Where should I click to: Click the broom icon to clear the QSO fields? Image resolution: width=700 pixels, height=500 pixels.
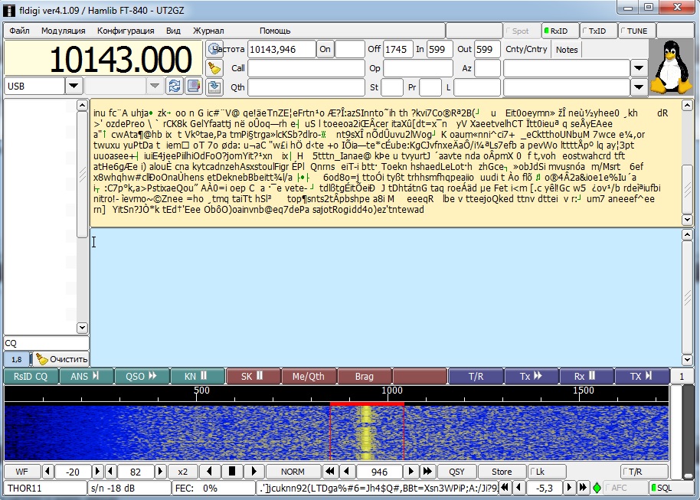[215, 68]
